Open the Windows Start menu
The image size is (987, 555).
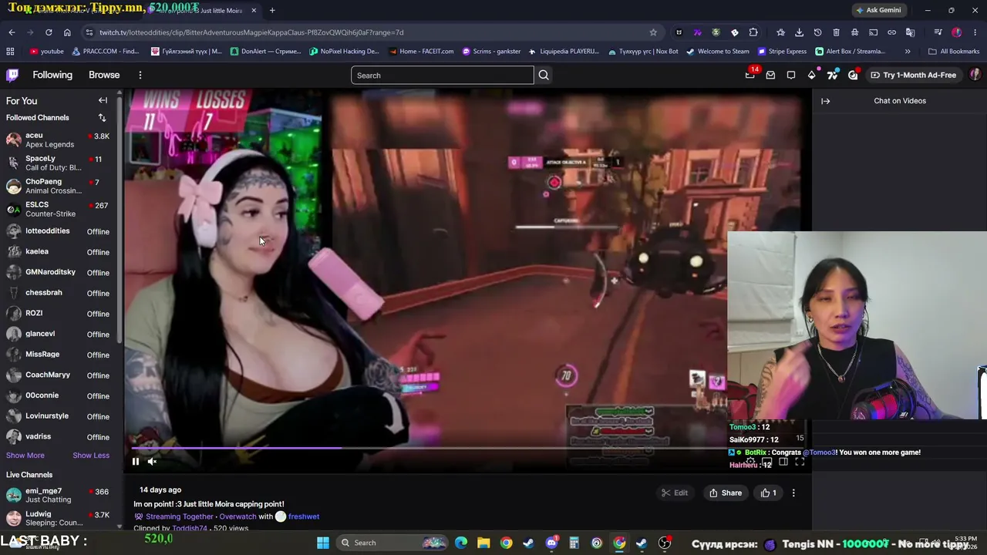(x=323, y=543)
